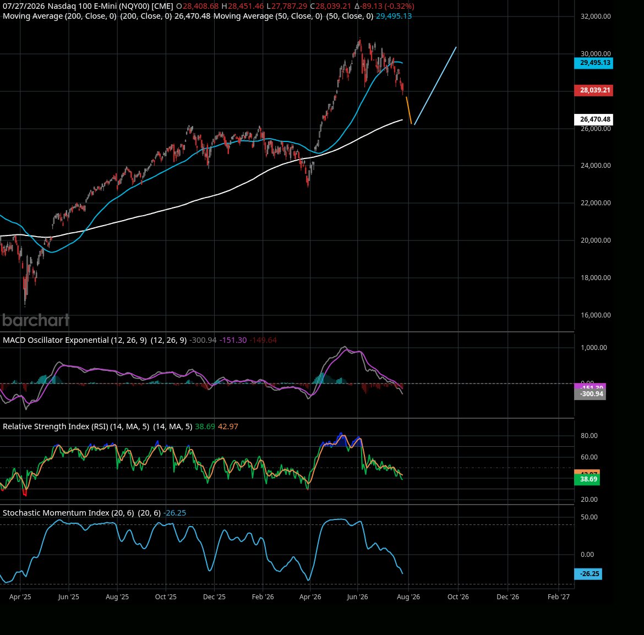Click the Oct '26 date label
The height and width of the screenshot is (635, 644).
tap(458, 597)
